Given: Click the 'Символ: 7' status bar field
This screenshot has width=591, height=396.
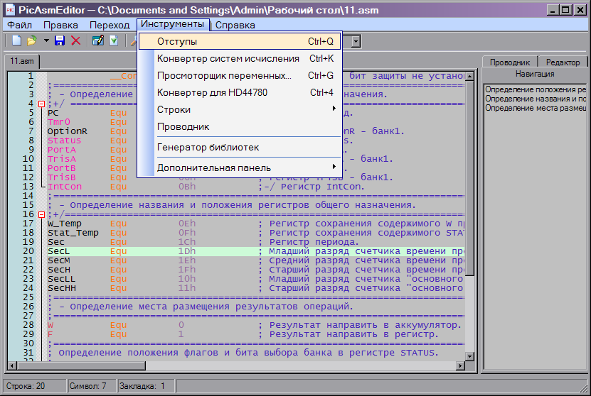Looking at the screenshot, I should pyautogui.click(x=92, y=386).
